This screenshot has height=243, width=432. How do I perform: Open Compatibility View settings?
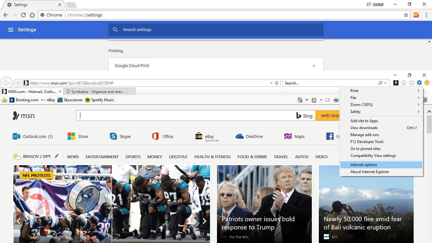click(381, 156)
